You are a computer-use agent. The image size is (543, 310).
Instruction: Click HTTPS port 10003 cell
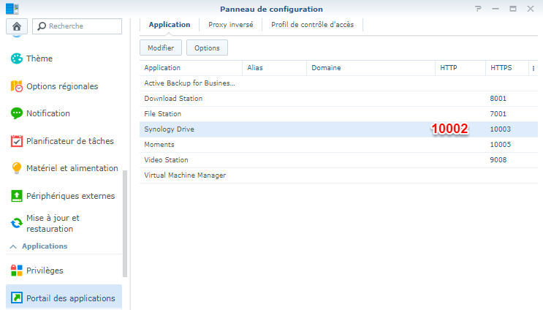[500, 129]
